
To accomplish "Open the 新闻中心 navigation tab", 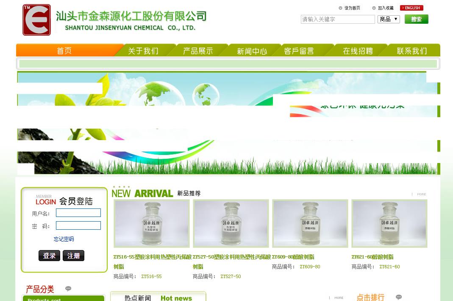I will click(252, 51).
